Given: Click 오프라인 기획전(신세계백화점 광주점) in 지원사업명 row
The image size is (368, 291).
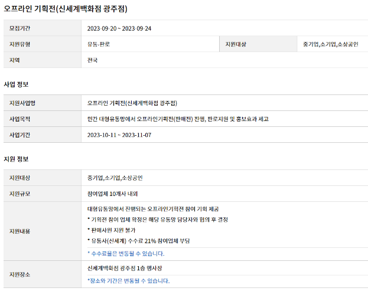Looking at the screenshot, I should point(132,103).
